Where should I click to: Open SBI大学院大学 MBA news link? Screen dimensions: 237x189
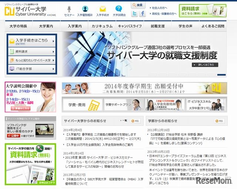click(104, 182)
